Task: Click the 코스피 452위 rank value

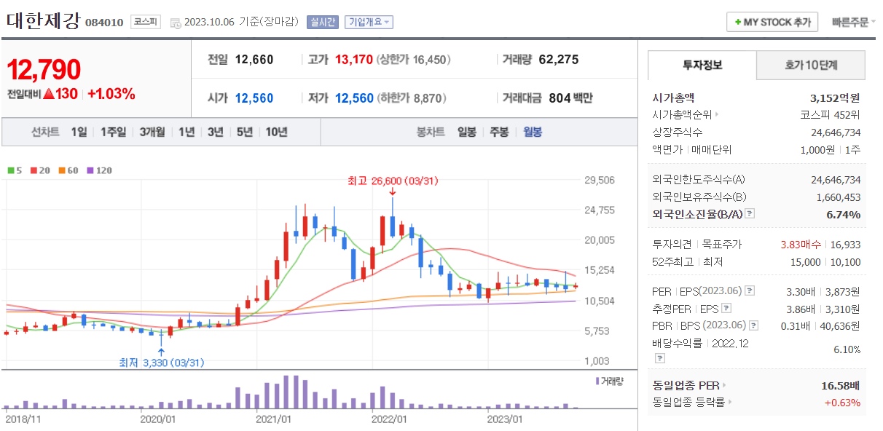Action: click(830, 114)
